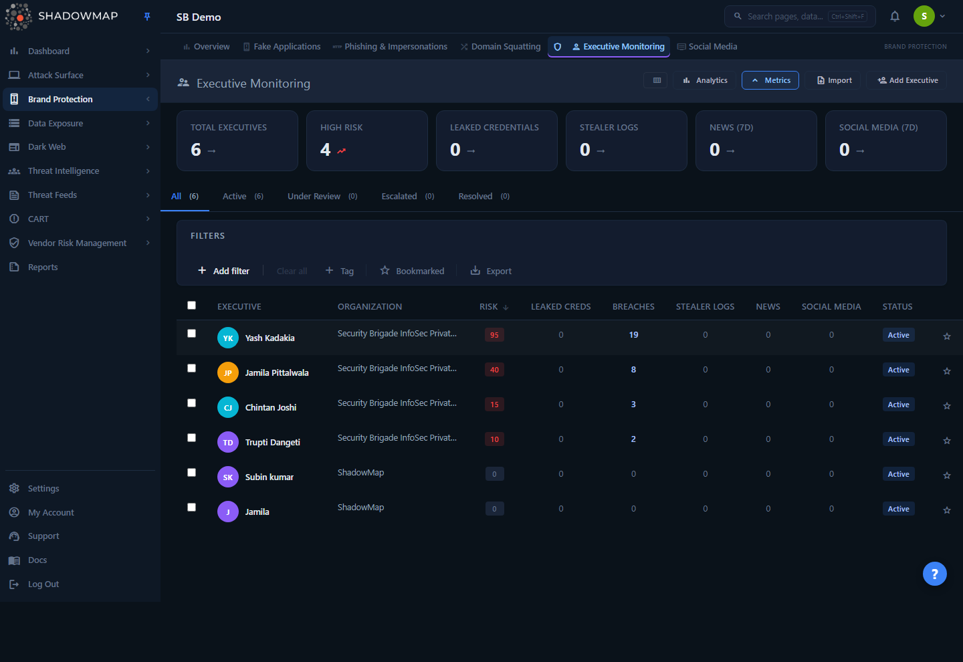Click the CJ avatar circle

click(228, 407)
